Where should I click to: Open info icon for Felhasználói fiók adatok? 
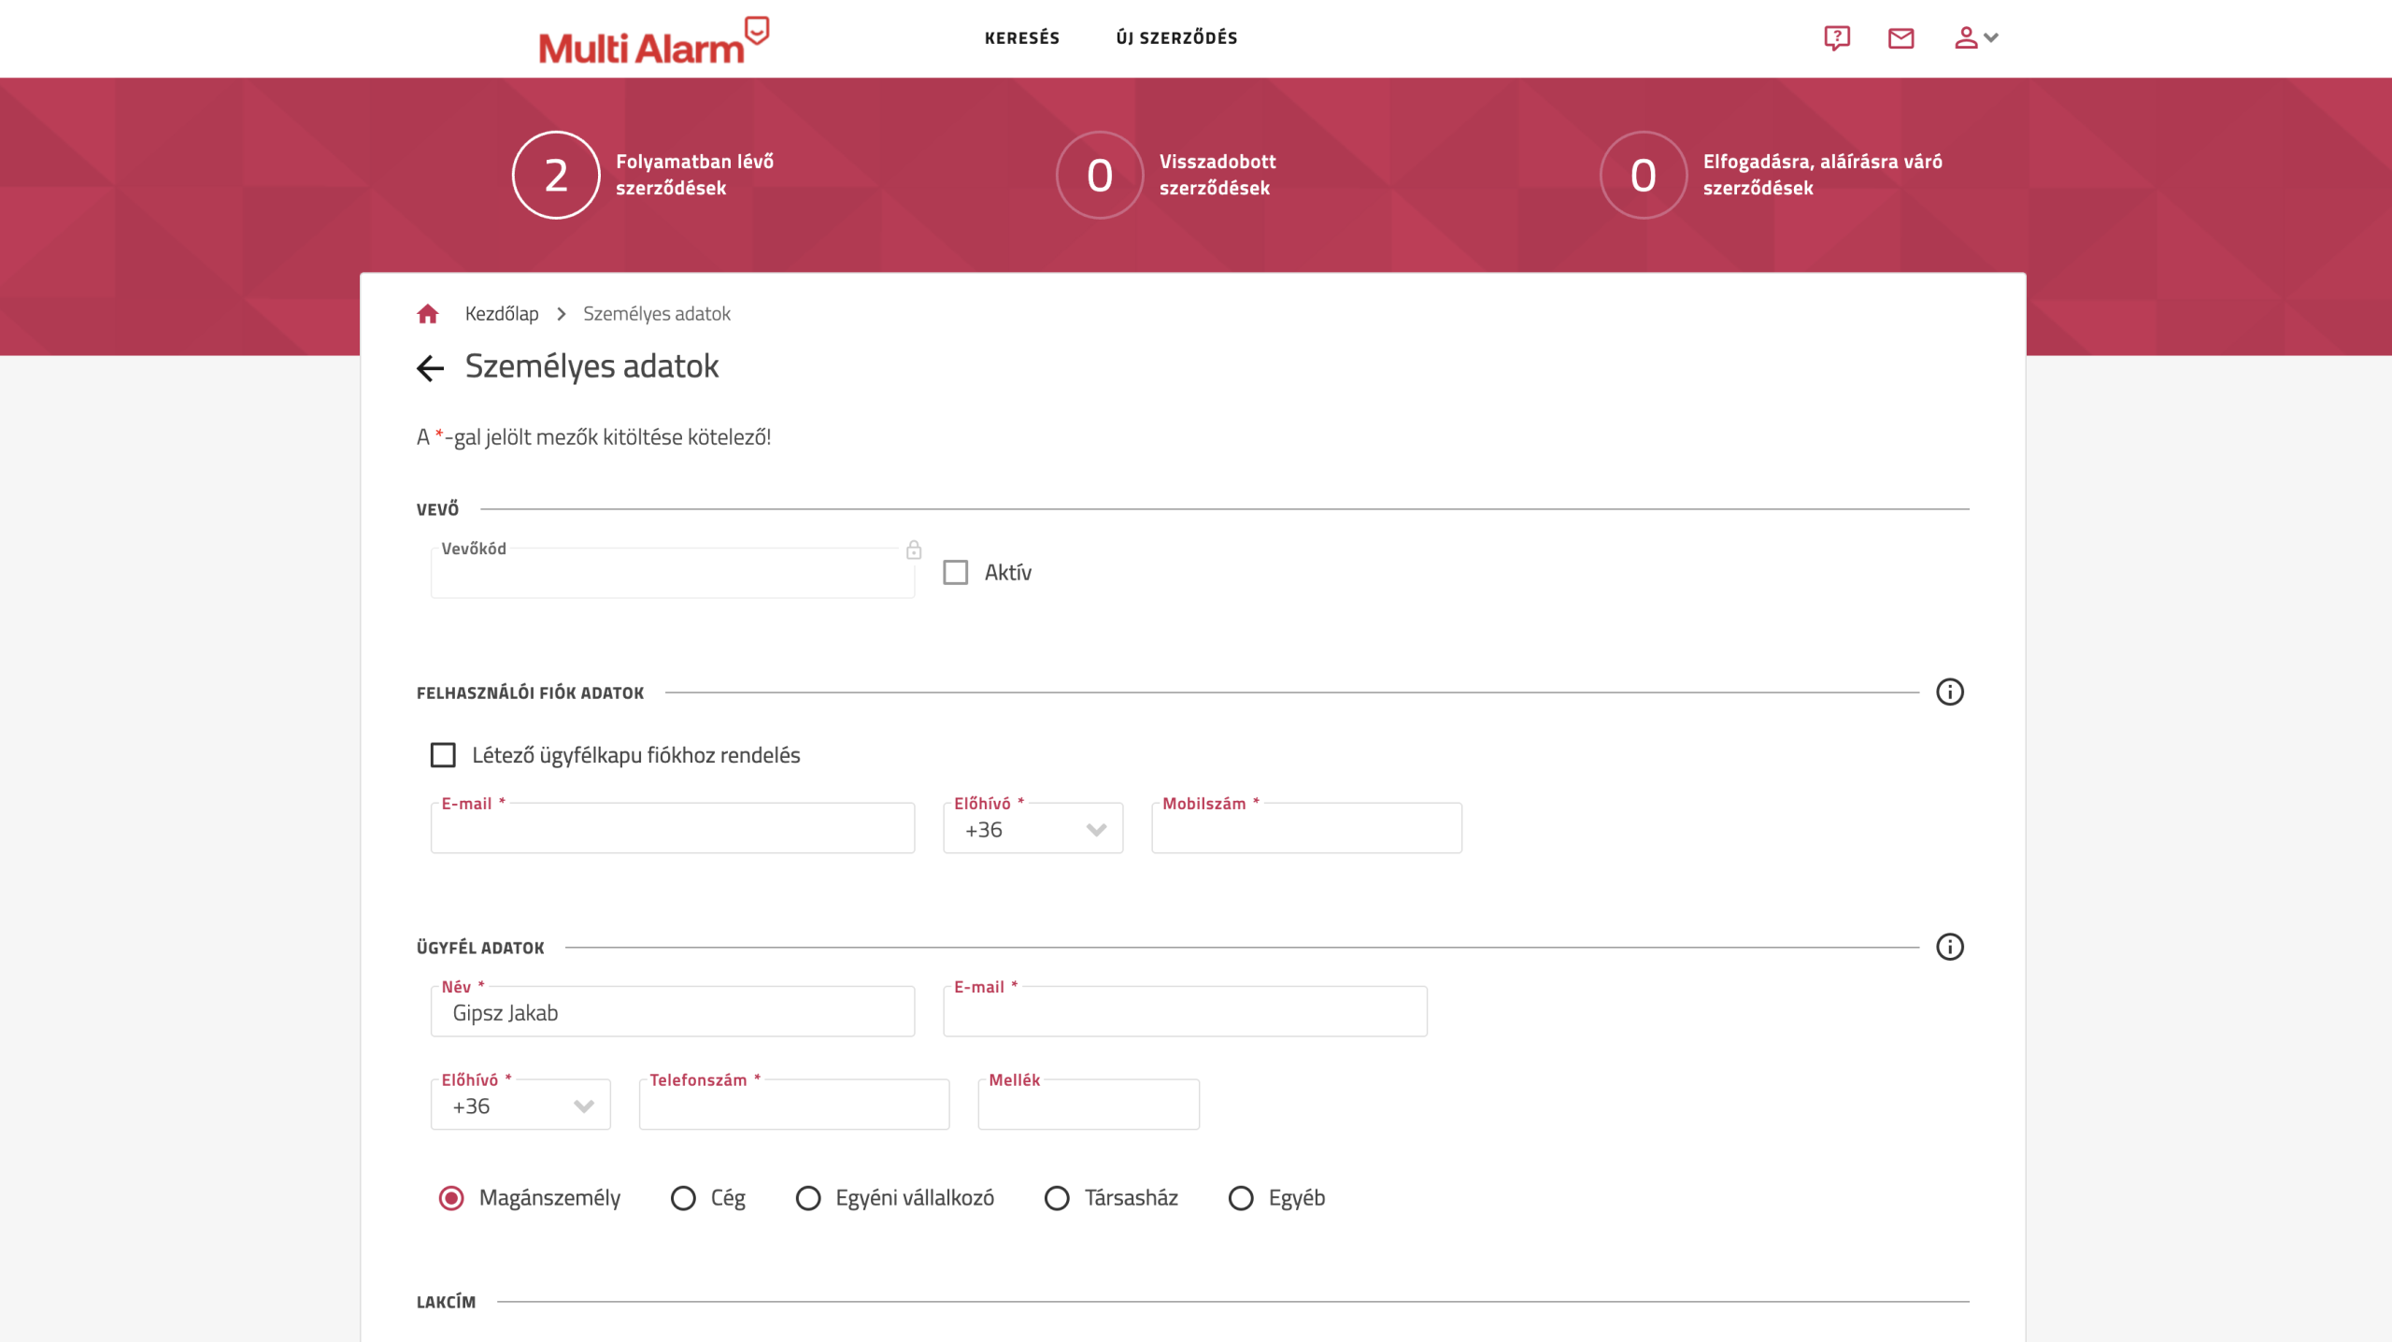point(1949,692)
